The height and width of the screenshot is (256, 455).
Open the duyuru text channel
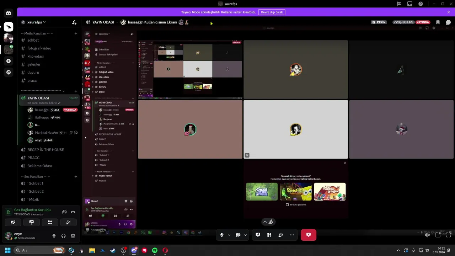tap(50, 72)
